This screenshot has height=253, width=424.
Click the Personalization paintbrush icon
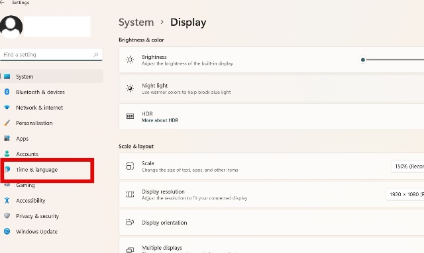(x=7, y=123)
